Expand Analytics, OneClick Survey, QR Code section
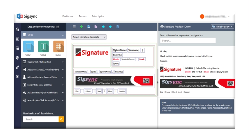 (43, 100)
